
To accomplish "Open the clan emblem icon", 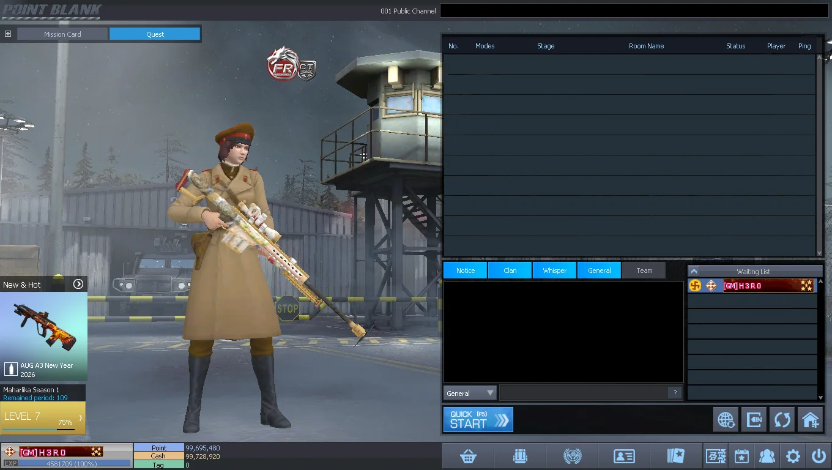I will pos(572,456).
